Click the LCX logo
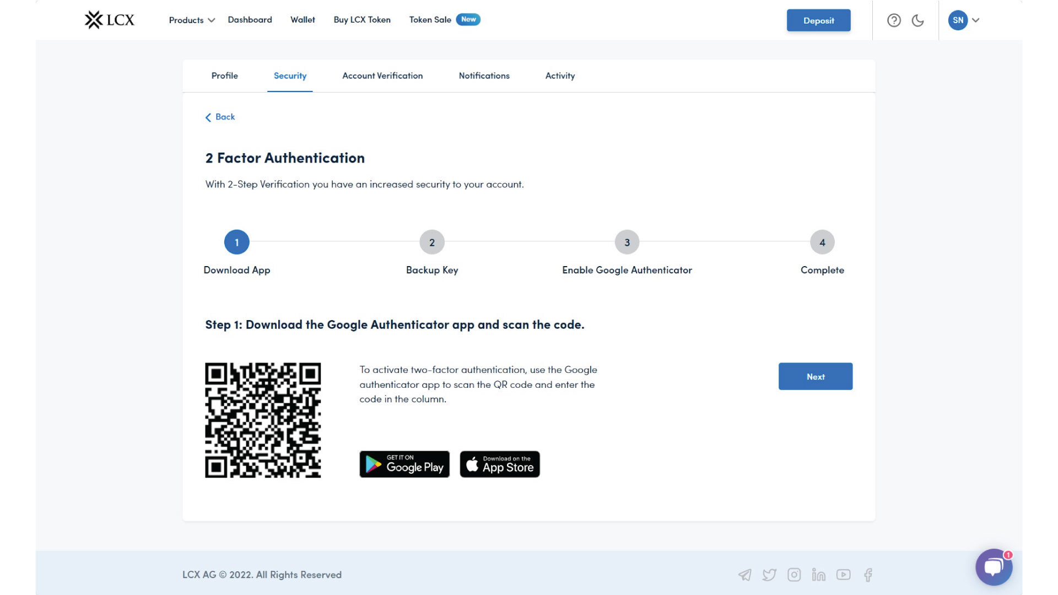This screenshot has width=1058, height=595. click(x=109, y=20)
